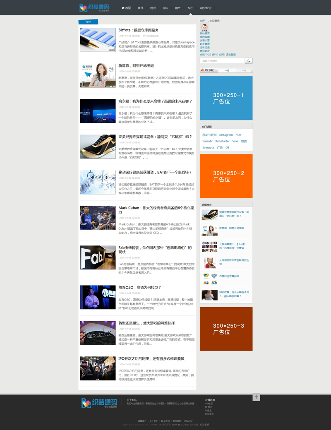
Task: Click the blue 300*250-1 ad banner
Action: (x=226, y=98)
